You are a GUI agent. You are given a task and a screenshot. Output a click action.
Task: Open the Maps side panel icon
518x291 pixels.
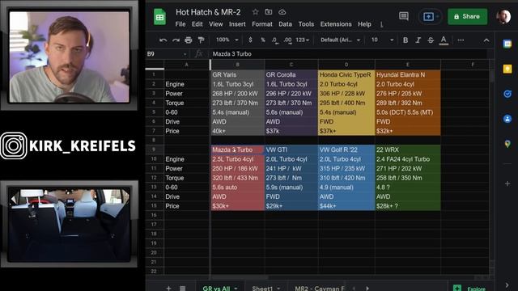pos(507,144)
